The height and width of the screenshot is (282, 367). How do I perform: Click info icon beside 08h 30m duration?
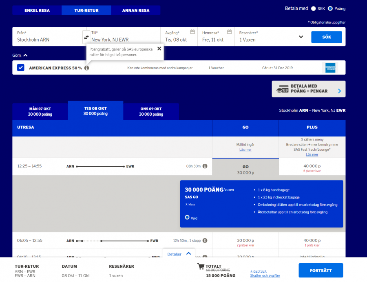click(x=205, y=166)
